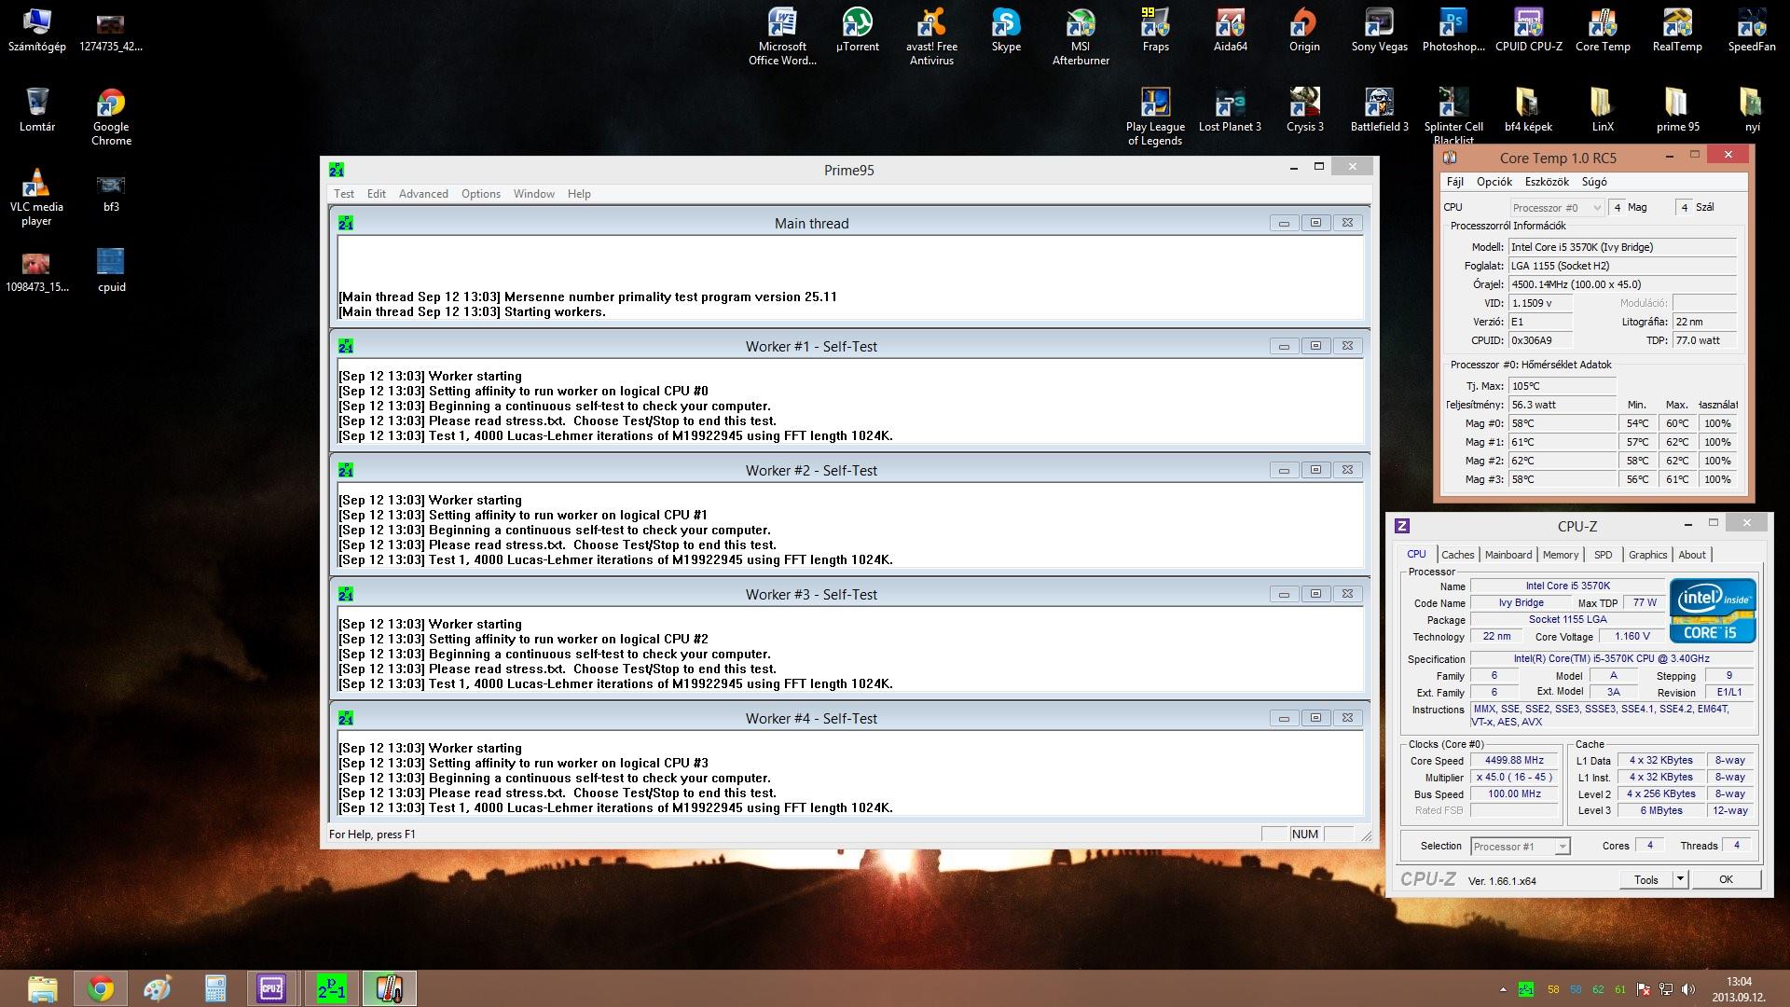The height and width of the screenshot is (1007, 1790).
Task: Open the LinX folder on the desktop
Action: [1603, 110]
